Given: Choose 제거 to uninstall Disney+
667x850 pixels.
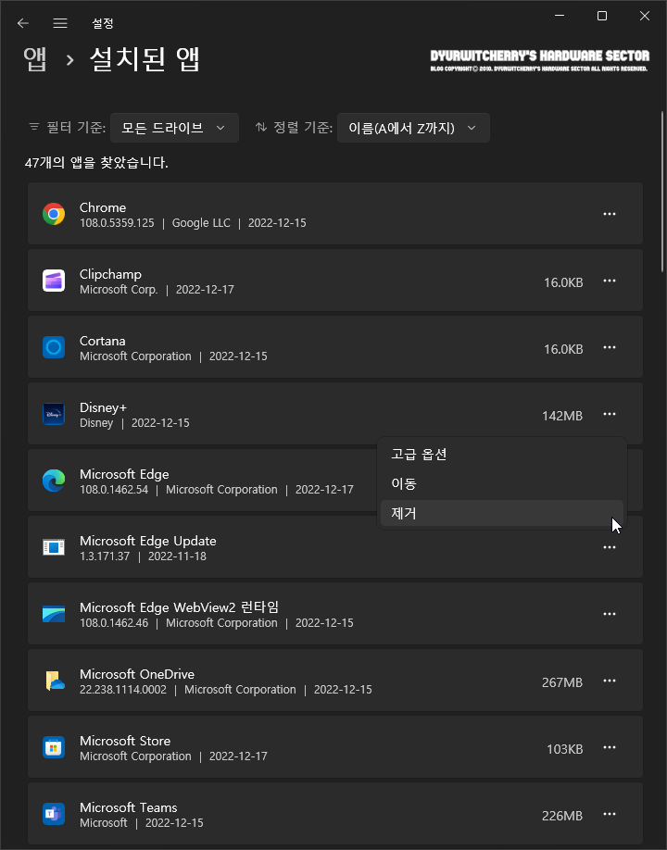Looking at the screenshot, I should coord(502,513).
